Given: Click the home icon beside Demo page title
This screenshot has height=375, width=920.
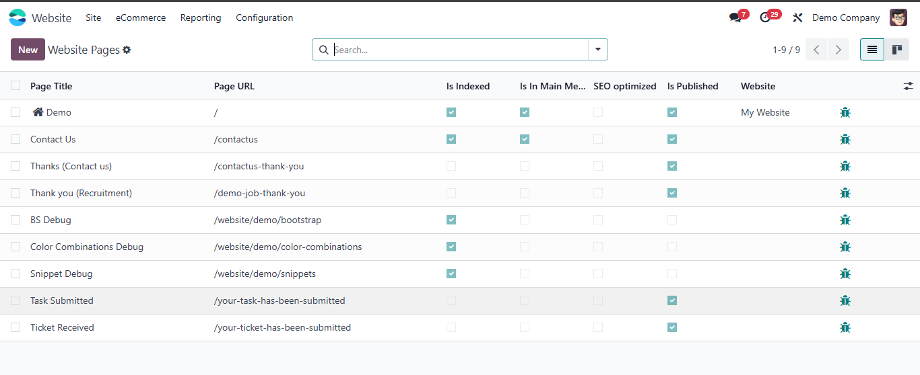Looking at the screenshot, I should pyautogui.click(x=38, y=112).
